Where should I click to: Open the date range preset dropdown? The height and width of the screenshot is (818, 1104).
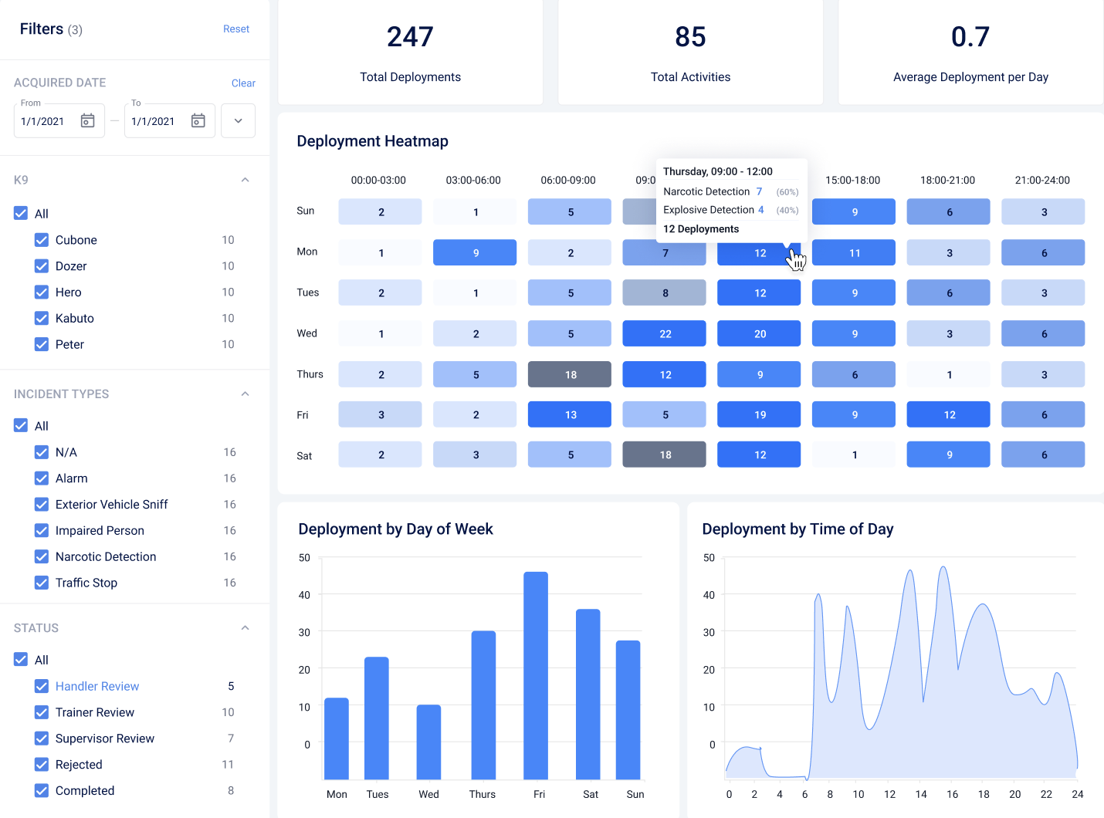238,121
